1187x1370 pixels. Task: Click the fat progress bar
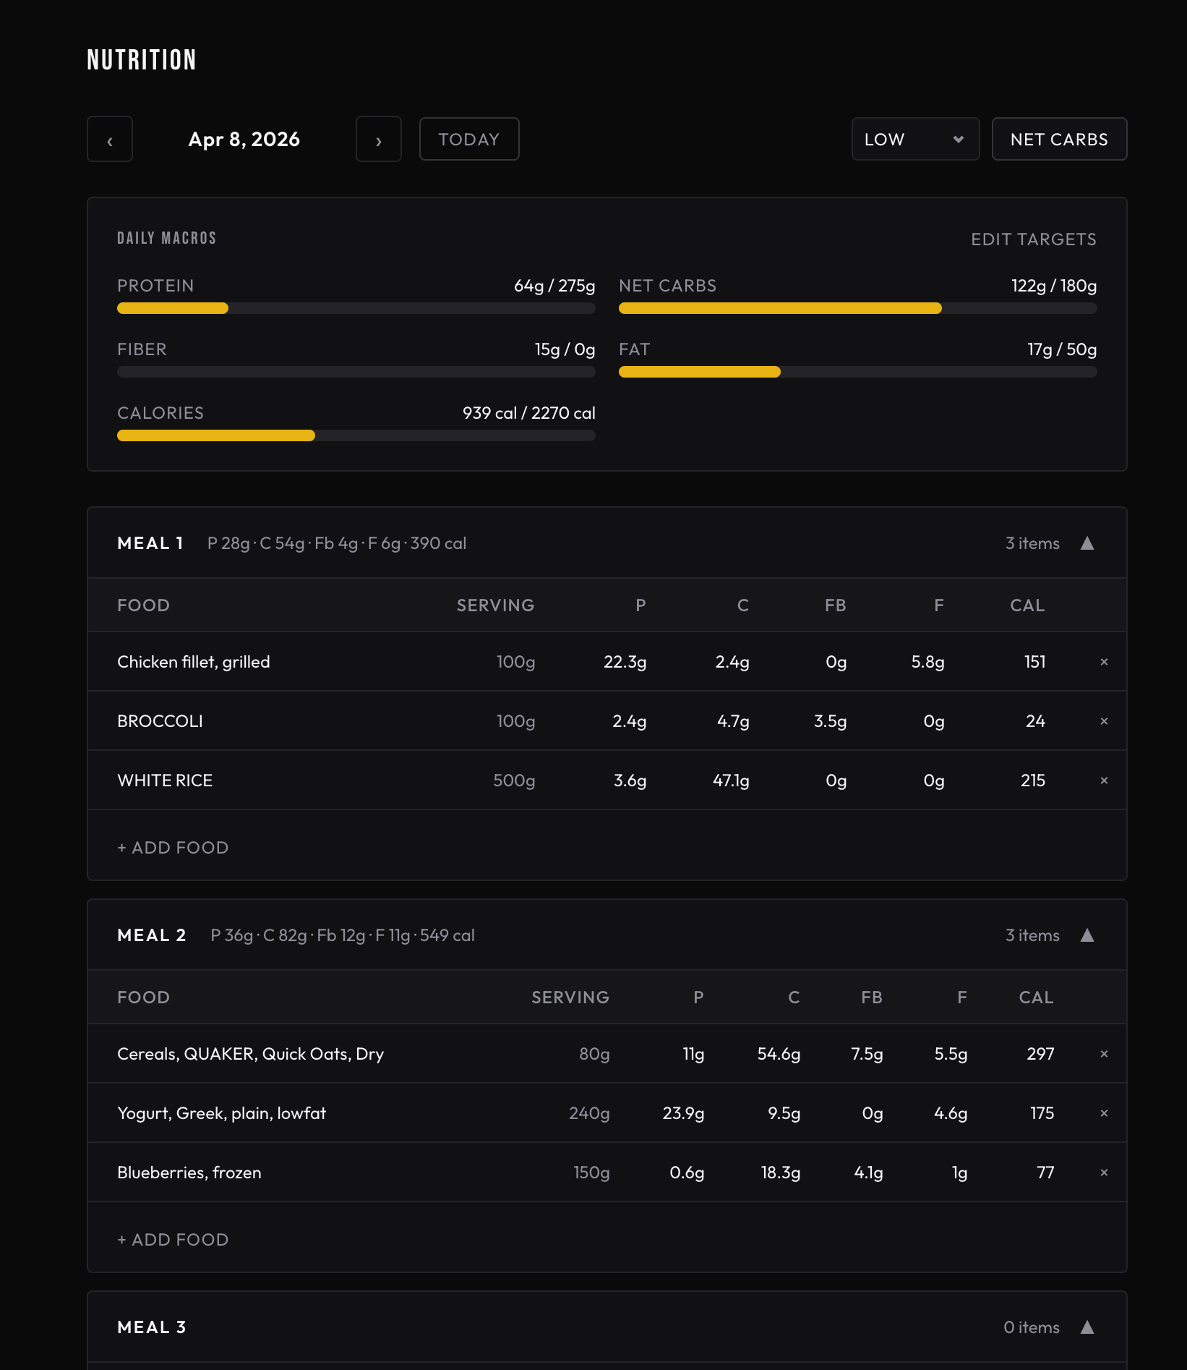(858, 372)
